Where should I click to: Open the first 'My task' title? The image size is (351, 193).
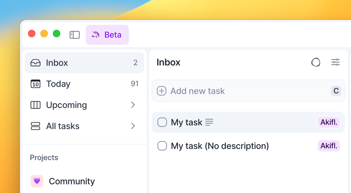pyautogui.click(x=187, y=123)
